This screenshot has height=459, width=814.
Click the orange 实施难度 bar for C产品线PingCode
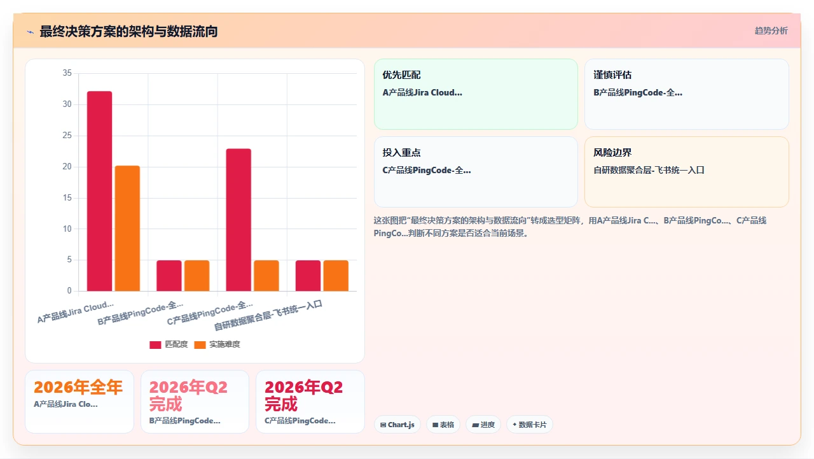click(x=266, y=276)
